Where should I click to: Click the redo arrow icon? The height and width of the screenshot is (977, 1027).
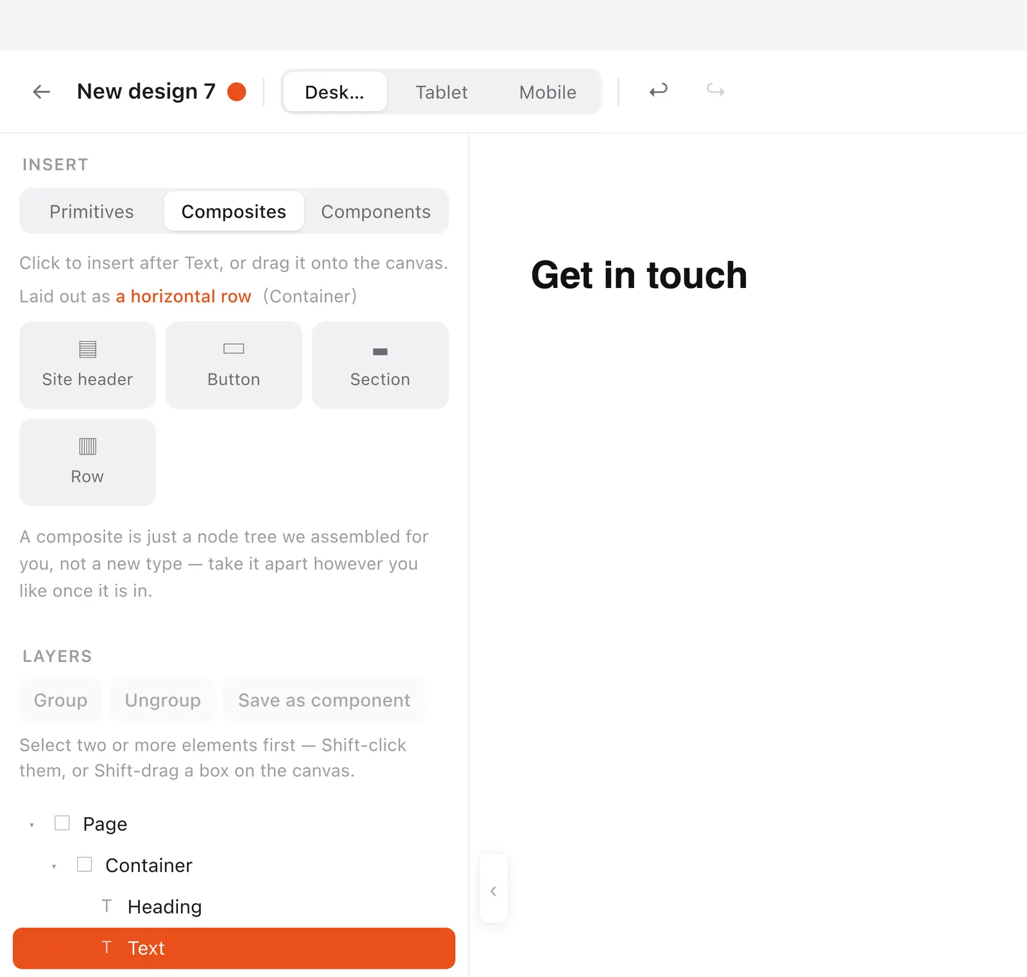(x=716, y=90)
